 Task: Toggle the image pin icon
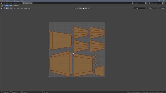[x=89, y=8]
